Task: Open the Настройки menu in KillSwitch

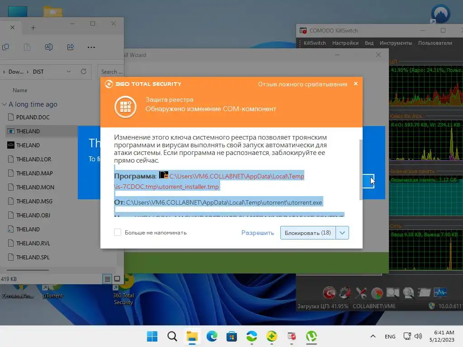Action: (x=345, y=43)
